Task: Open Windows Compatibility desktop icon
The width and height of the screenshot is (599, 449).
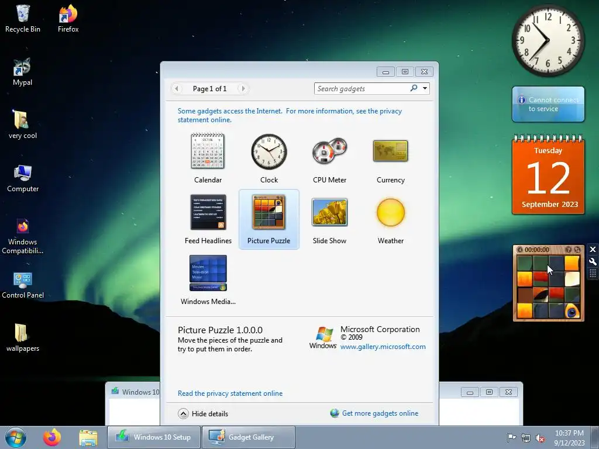Action: pos(23,236)
